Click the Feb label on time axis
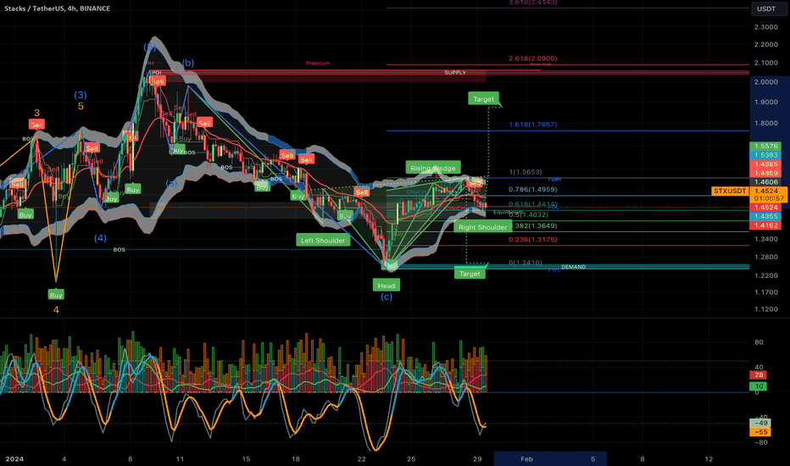Image resolution: width=790 pixels, height=466 pixels. (x=526, y=459)
